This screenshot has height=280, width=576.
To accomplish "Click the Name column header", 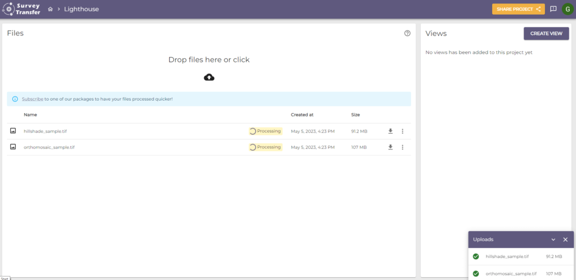I will point(30,115).
